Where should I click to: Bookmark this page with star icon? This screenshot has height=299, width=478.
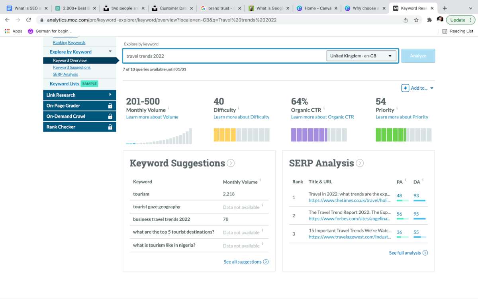[x=416, y=20]
